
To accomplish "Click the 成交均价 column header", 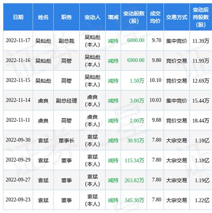I will click(155, 17).
